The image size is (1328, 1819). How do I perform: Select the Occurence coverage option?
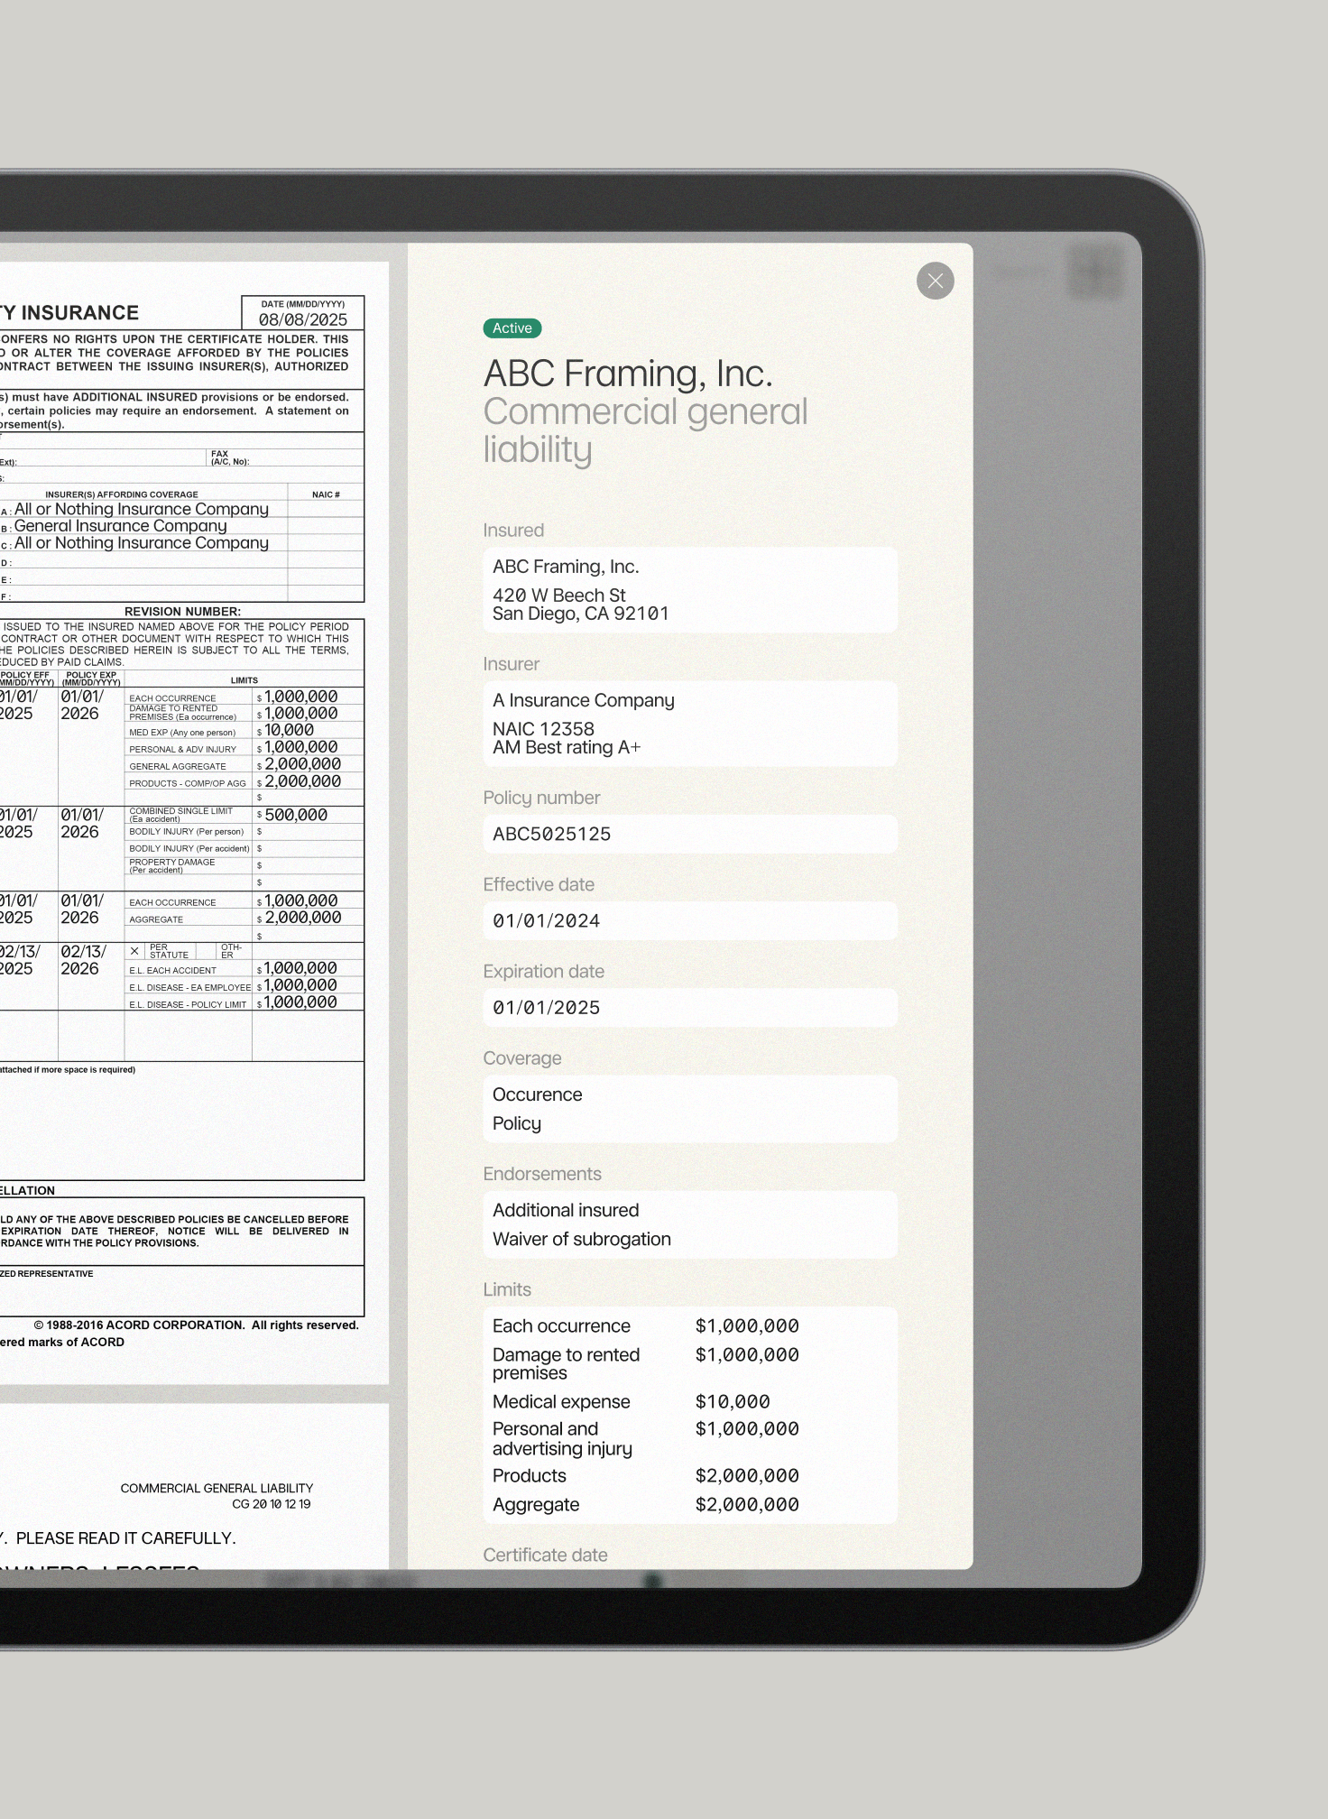point(537,1094)
